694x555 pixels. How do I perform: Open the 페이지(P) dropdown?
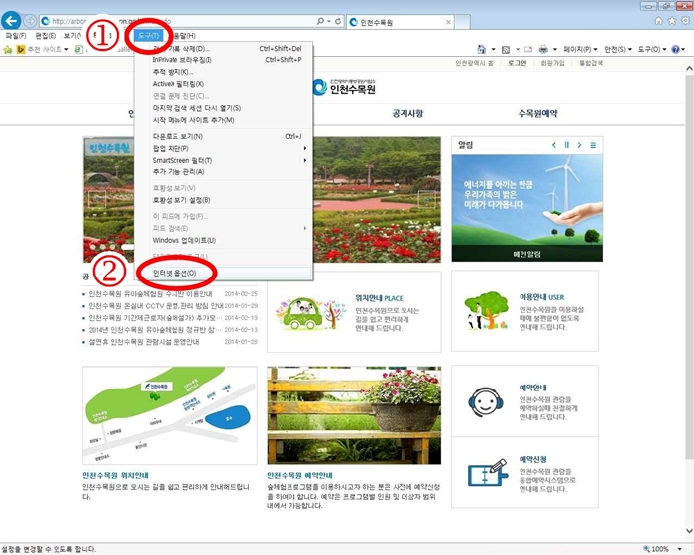(580, 49)
